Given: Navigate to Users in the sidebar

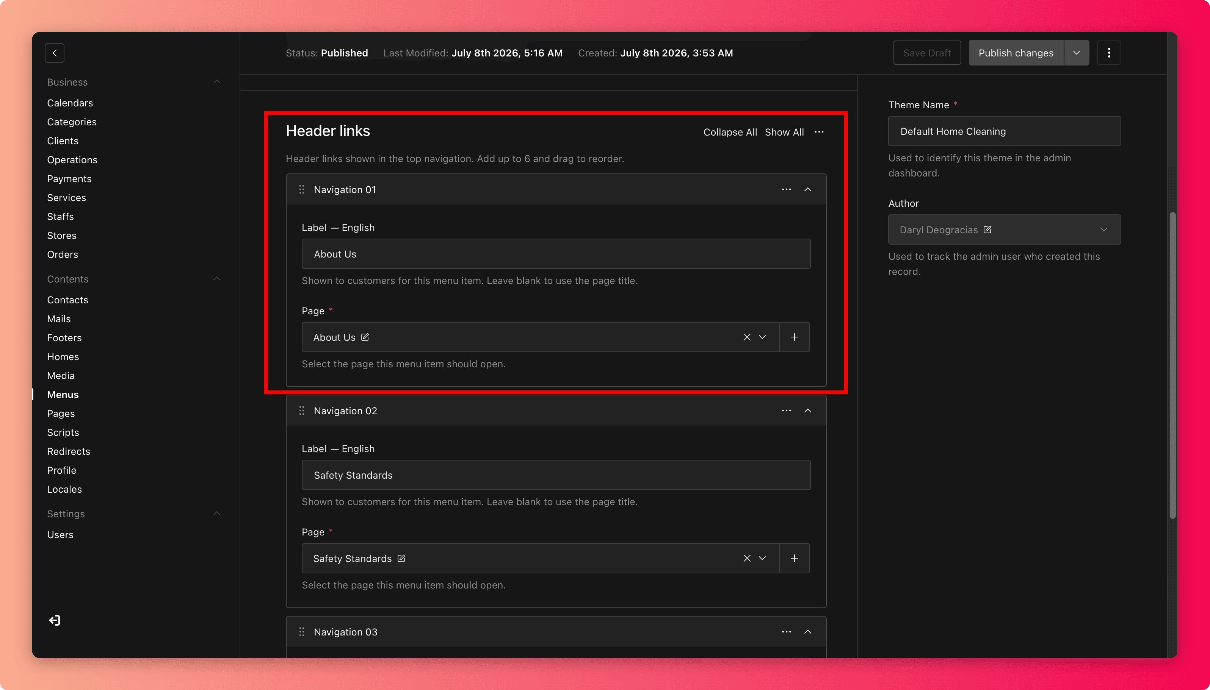Looking at the screenshot, I should (60, 535).
